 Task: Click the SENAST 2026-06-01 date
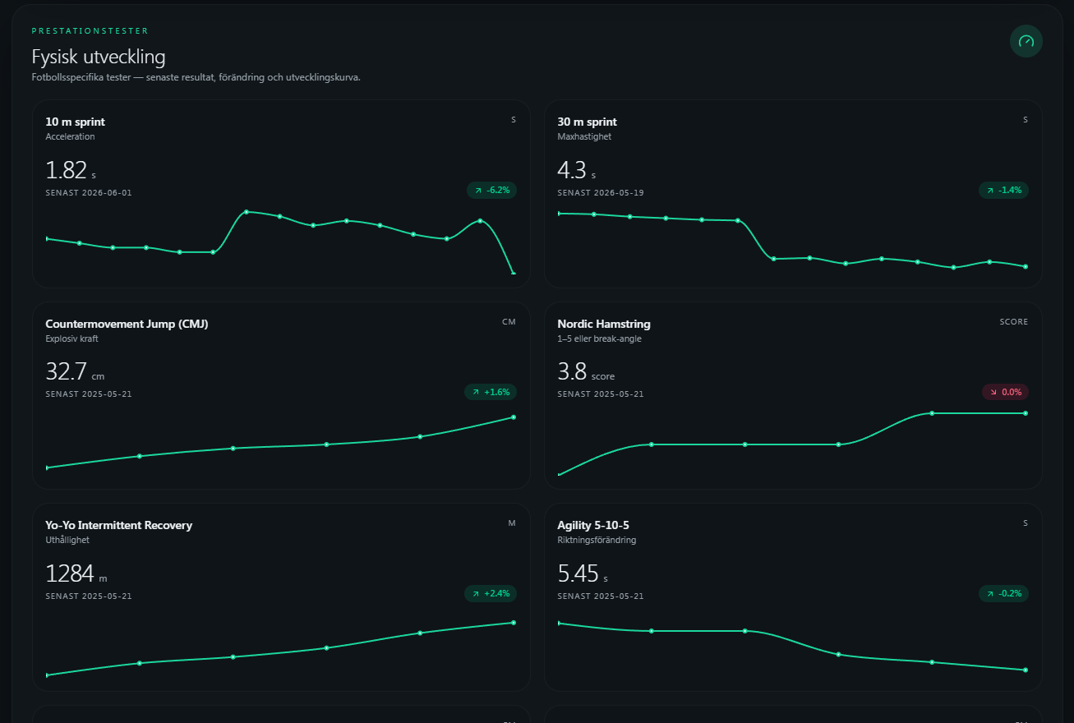tap(89, 193)
